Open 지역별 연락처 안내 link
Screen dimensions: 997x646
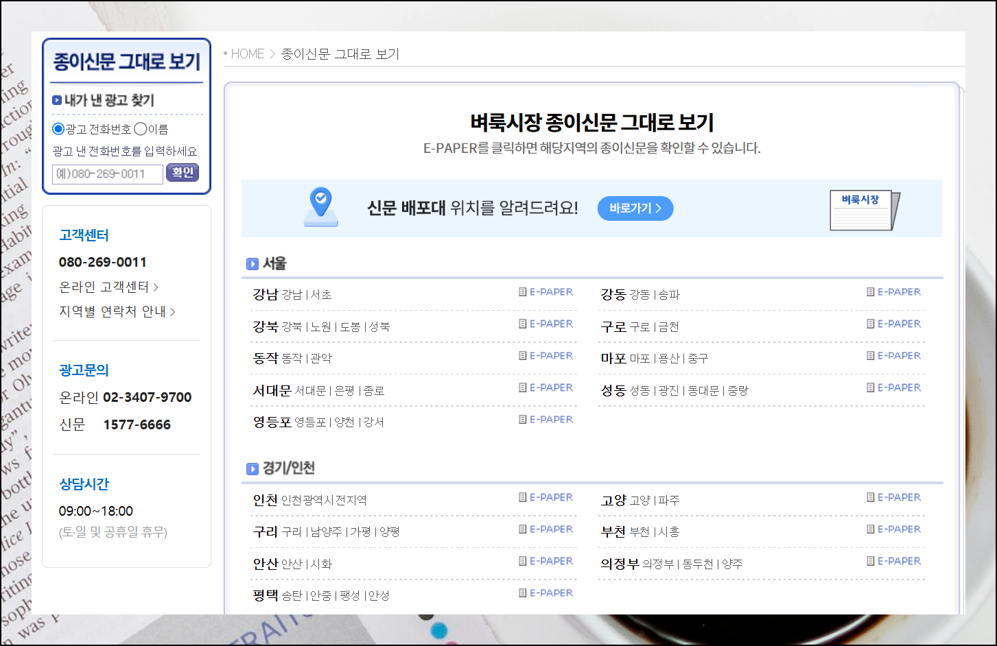pos(117,311)
